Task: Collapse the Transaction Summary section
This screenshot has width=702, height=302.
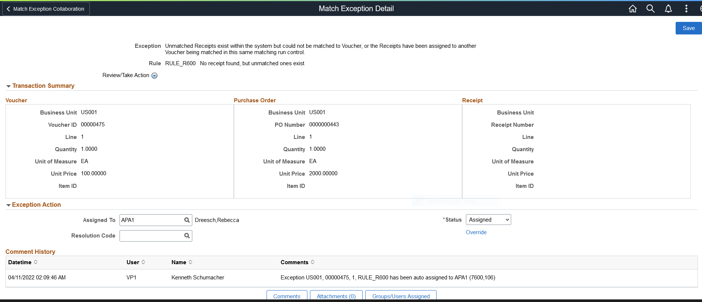Action: tap(8, 86)
